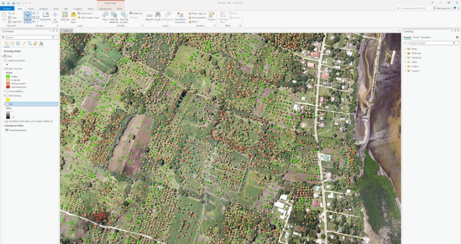This screenshot has width=461, height=244.
Task: Enable the DetectedPalms layer checkbox
Action: pos(7,91)
